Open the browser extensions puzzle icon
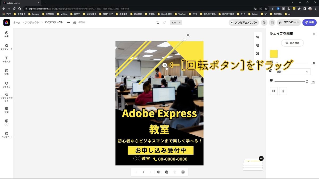 click(x=299, y=8)
